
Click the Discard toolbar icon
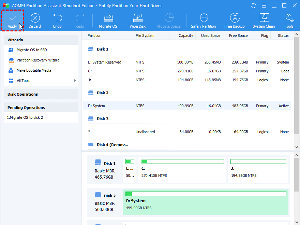[x=35, y=18]
